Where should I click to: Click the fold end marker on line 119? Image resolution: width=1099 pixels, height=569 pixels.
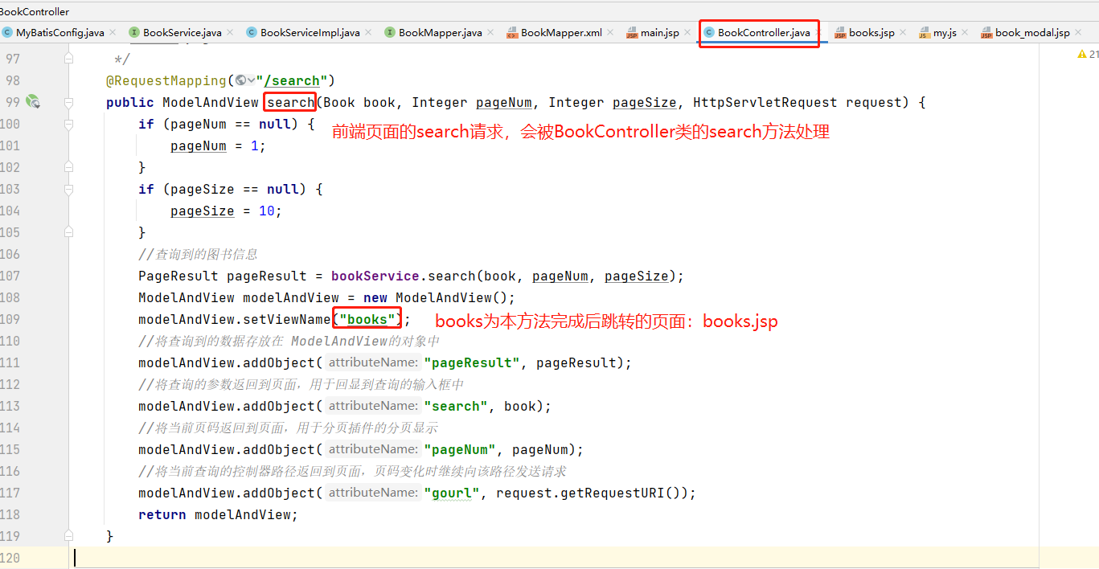68,536
